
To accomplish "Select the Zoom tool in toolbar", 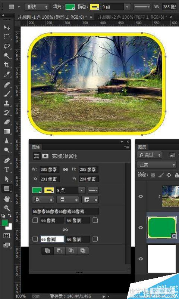I will [x=7, y=208].
